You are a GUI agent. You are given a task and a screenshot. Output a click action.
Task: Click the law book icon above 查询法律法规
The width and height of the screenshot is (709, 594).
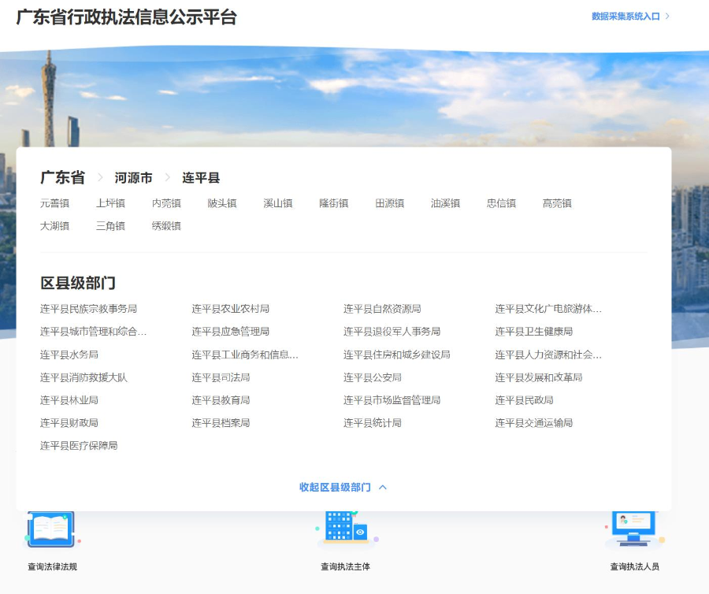click(50, 529)
